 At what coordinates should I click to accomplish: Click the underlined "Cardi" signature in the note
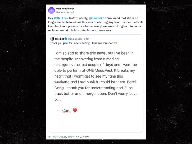66,111
